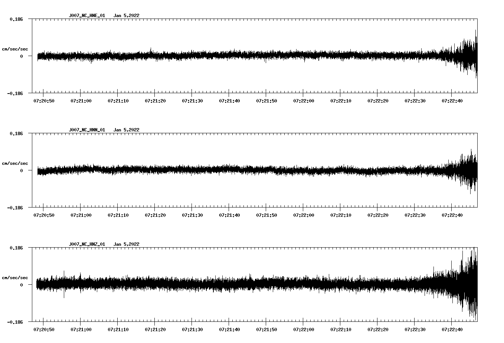This screenshot has height=343, width=504.
Task: Click the 07:22:20 tick label on HNE plot
Action: [378, 101]
